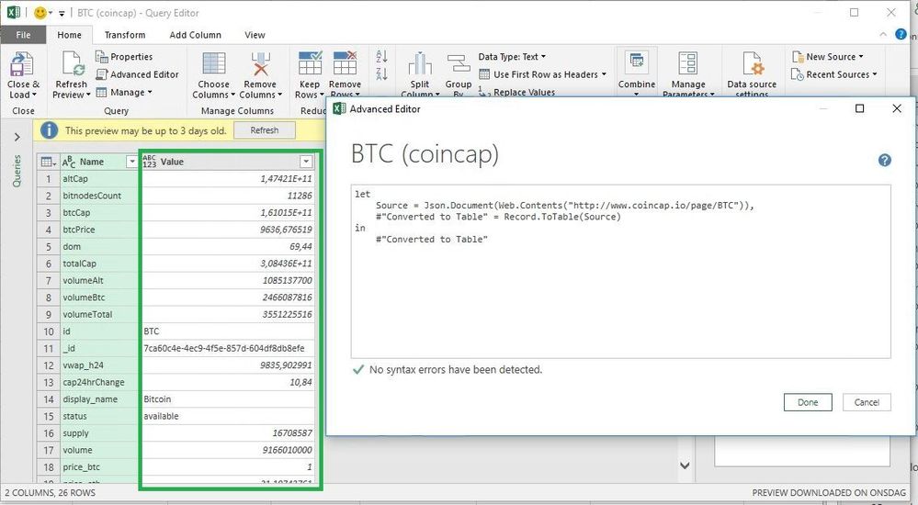Click the Keep Rows icon
This screenshot has height=505, width=918.
pyautogui.click(x=310, y=63)
